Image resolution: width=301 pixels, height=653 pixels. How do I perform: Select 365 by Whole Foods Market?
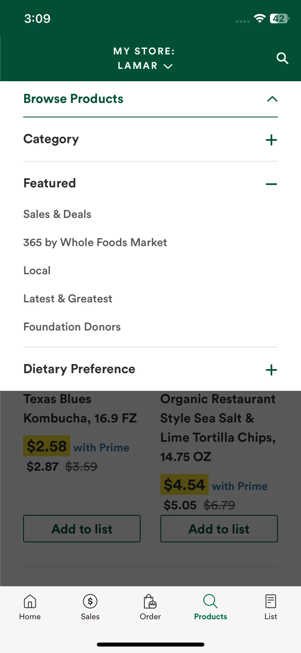(x=95, y=242)
